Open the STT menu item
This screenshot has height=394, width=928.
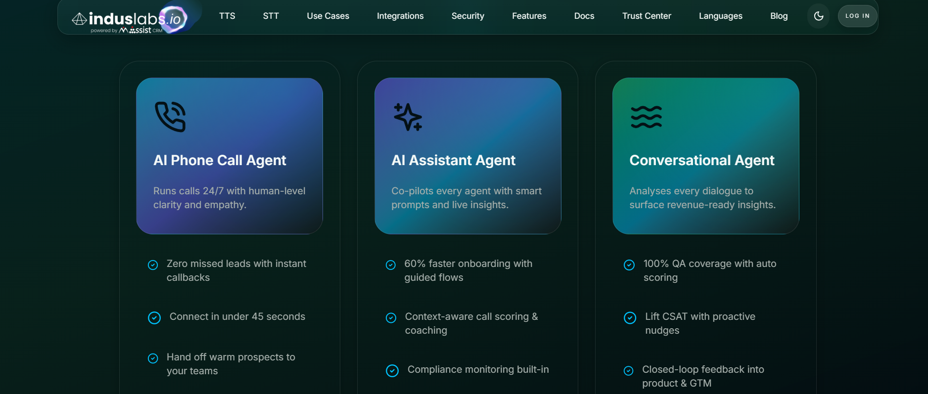[271, 16]
